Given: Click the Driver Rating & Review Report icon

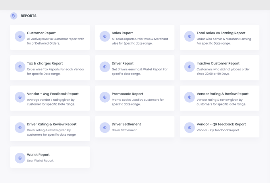Looking at the screenshot, I should (20, 128).
